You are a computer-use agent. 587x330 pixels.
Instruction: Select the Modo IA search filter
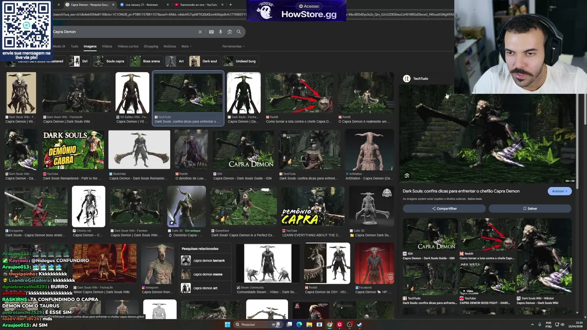click(x=59, y=46)
